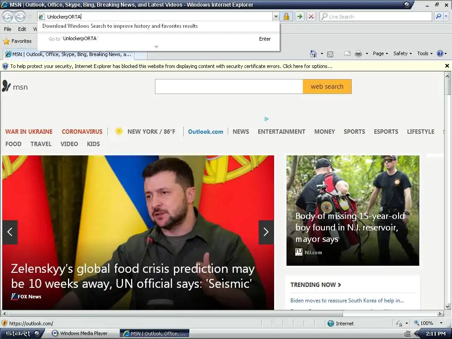Show the next carousel story
The image size is (452, 339).
pyautogui.click(x=266, y=232)
